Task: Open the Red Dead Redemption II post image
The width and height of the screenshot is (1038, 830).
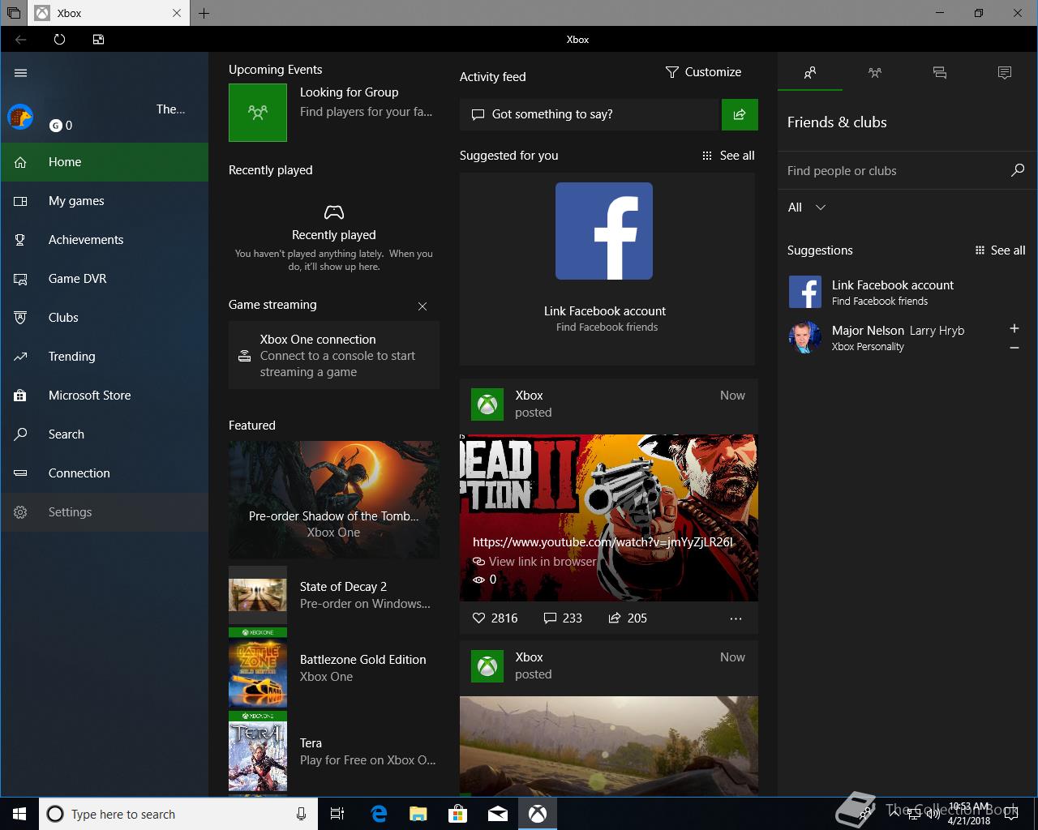Action: (609, 518)
